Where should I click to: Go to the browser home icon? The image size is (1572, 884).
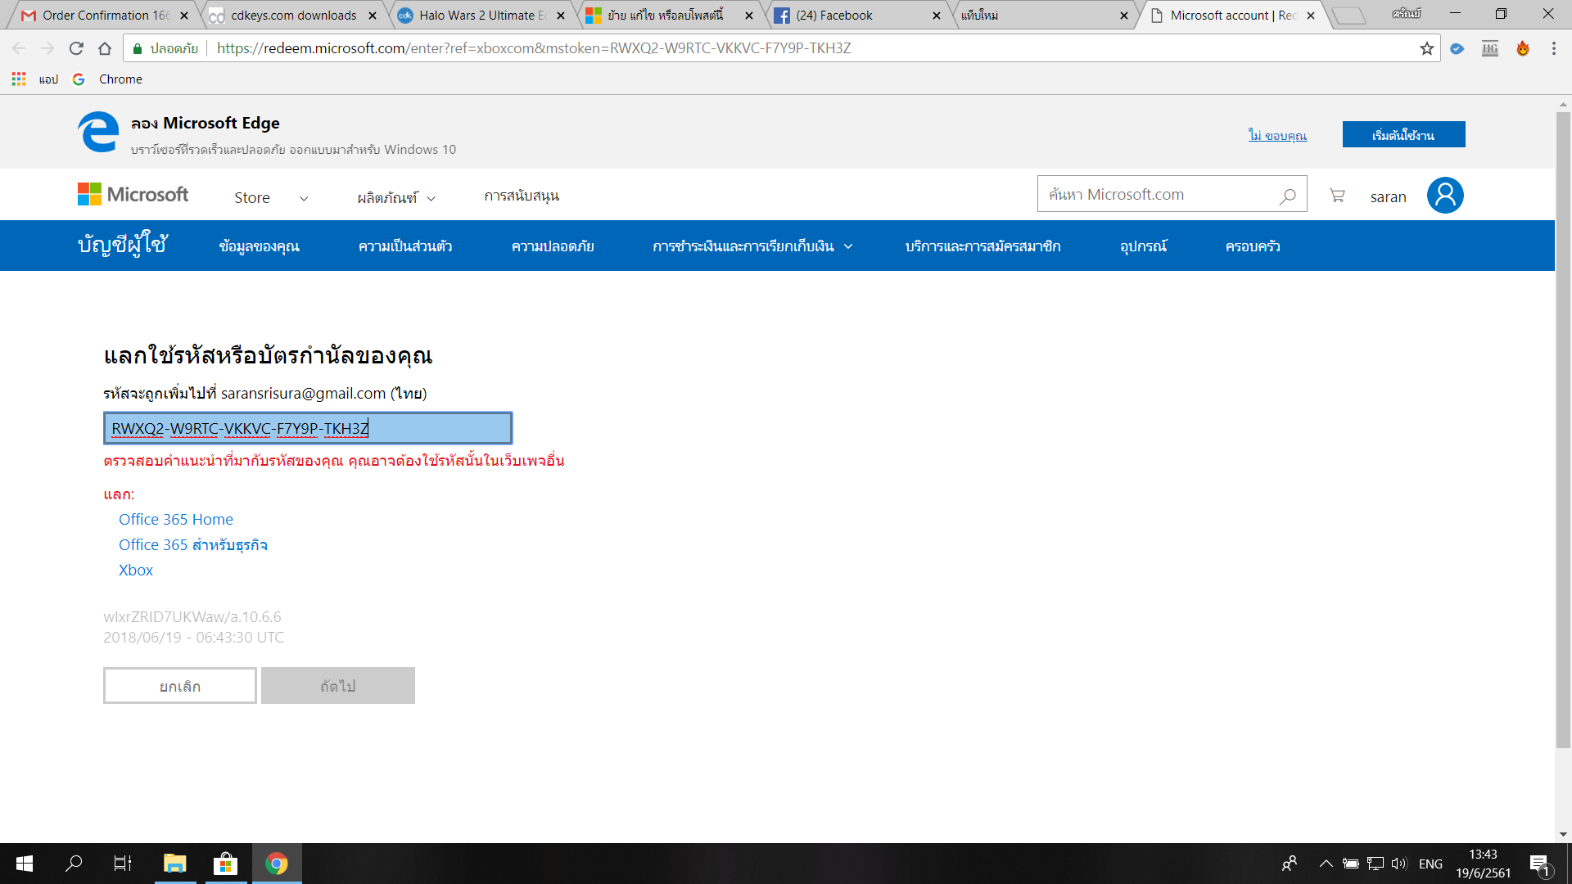(105, 48)
